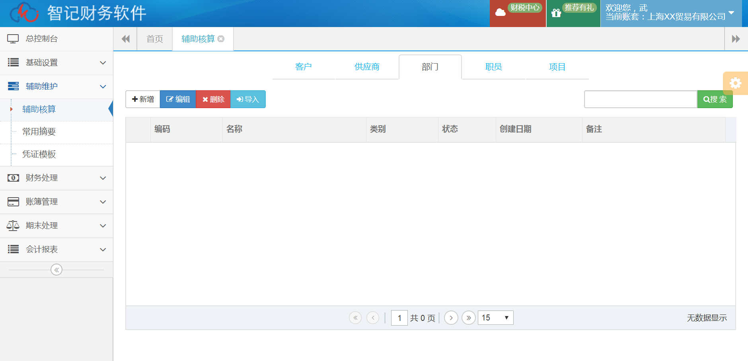Screen dimensions: 748x361
Task: Click the cloud icon for 财税中心
Action: [x=500, y=13]
